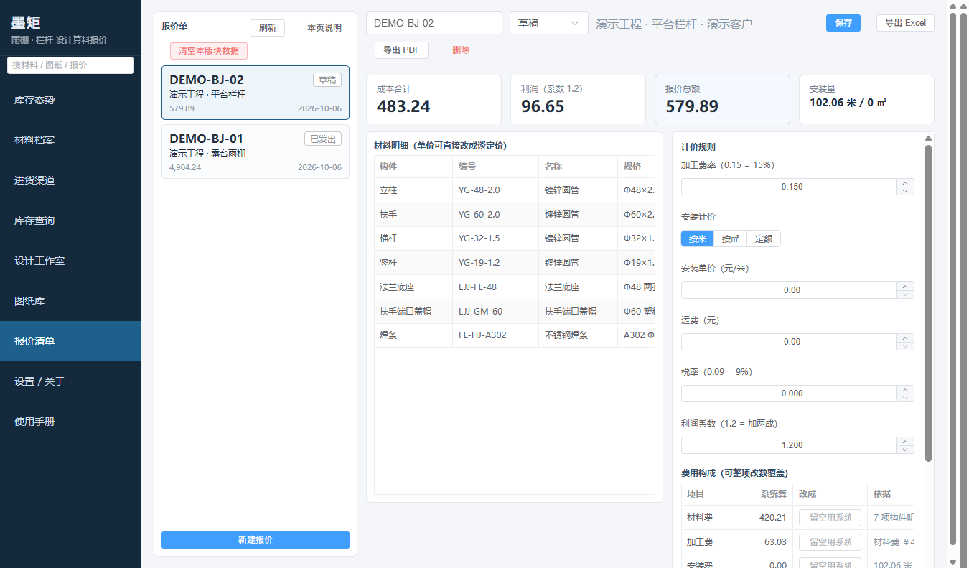
Task: Select 按㎡ installation pricing
Action: [x=730, y=238]
